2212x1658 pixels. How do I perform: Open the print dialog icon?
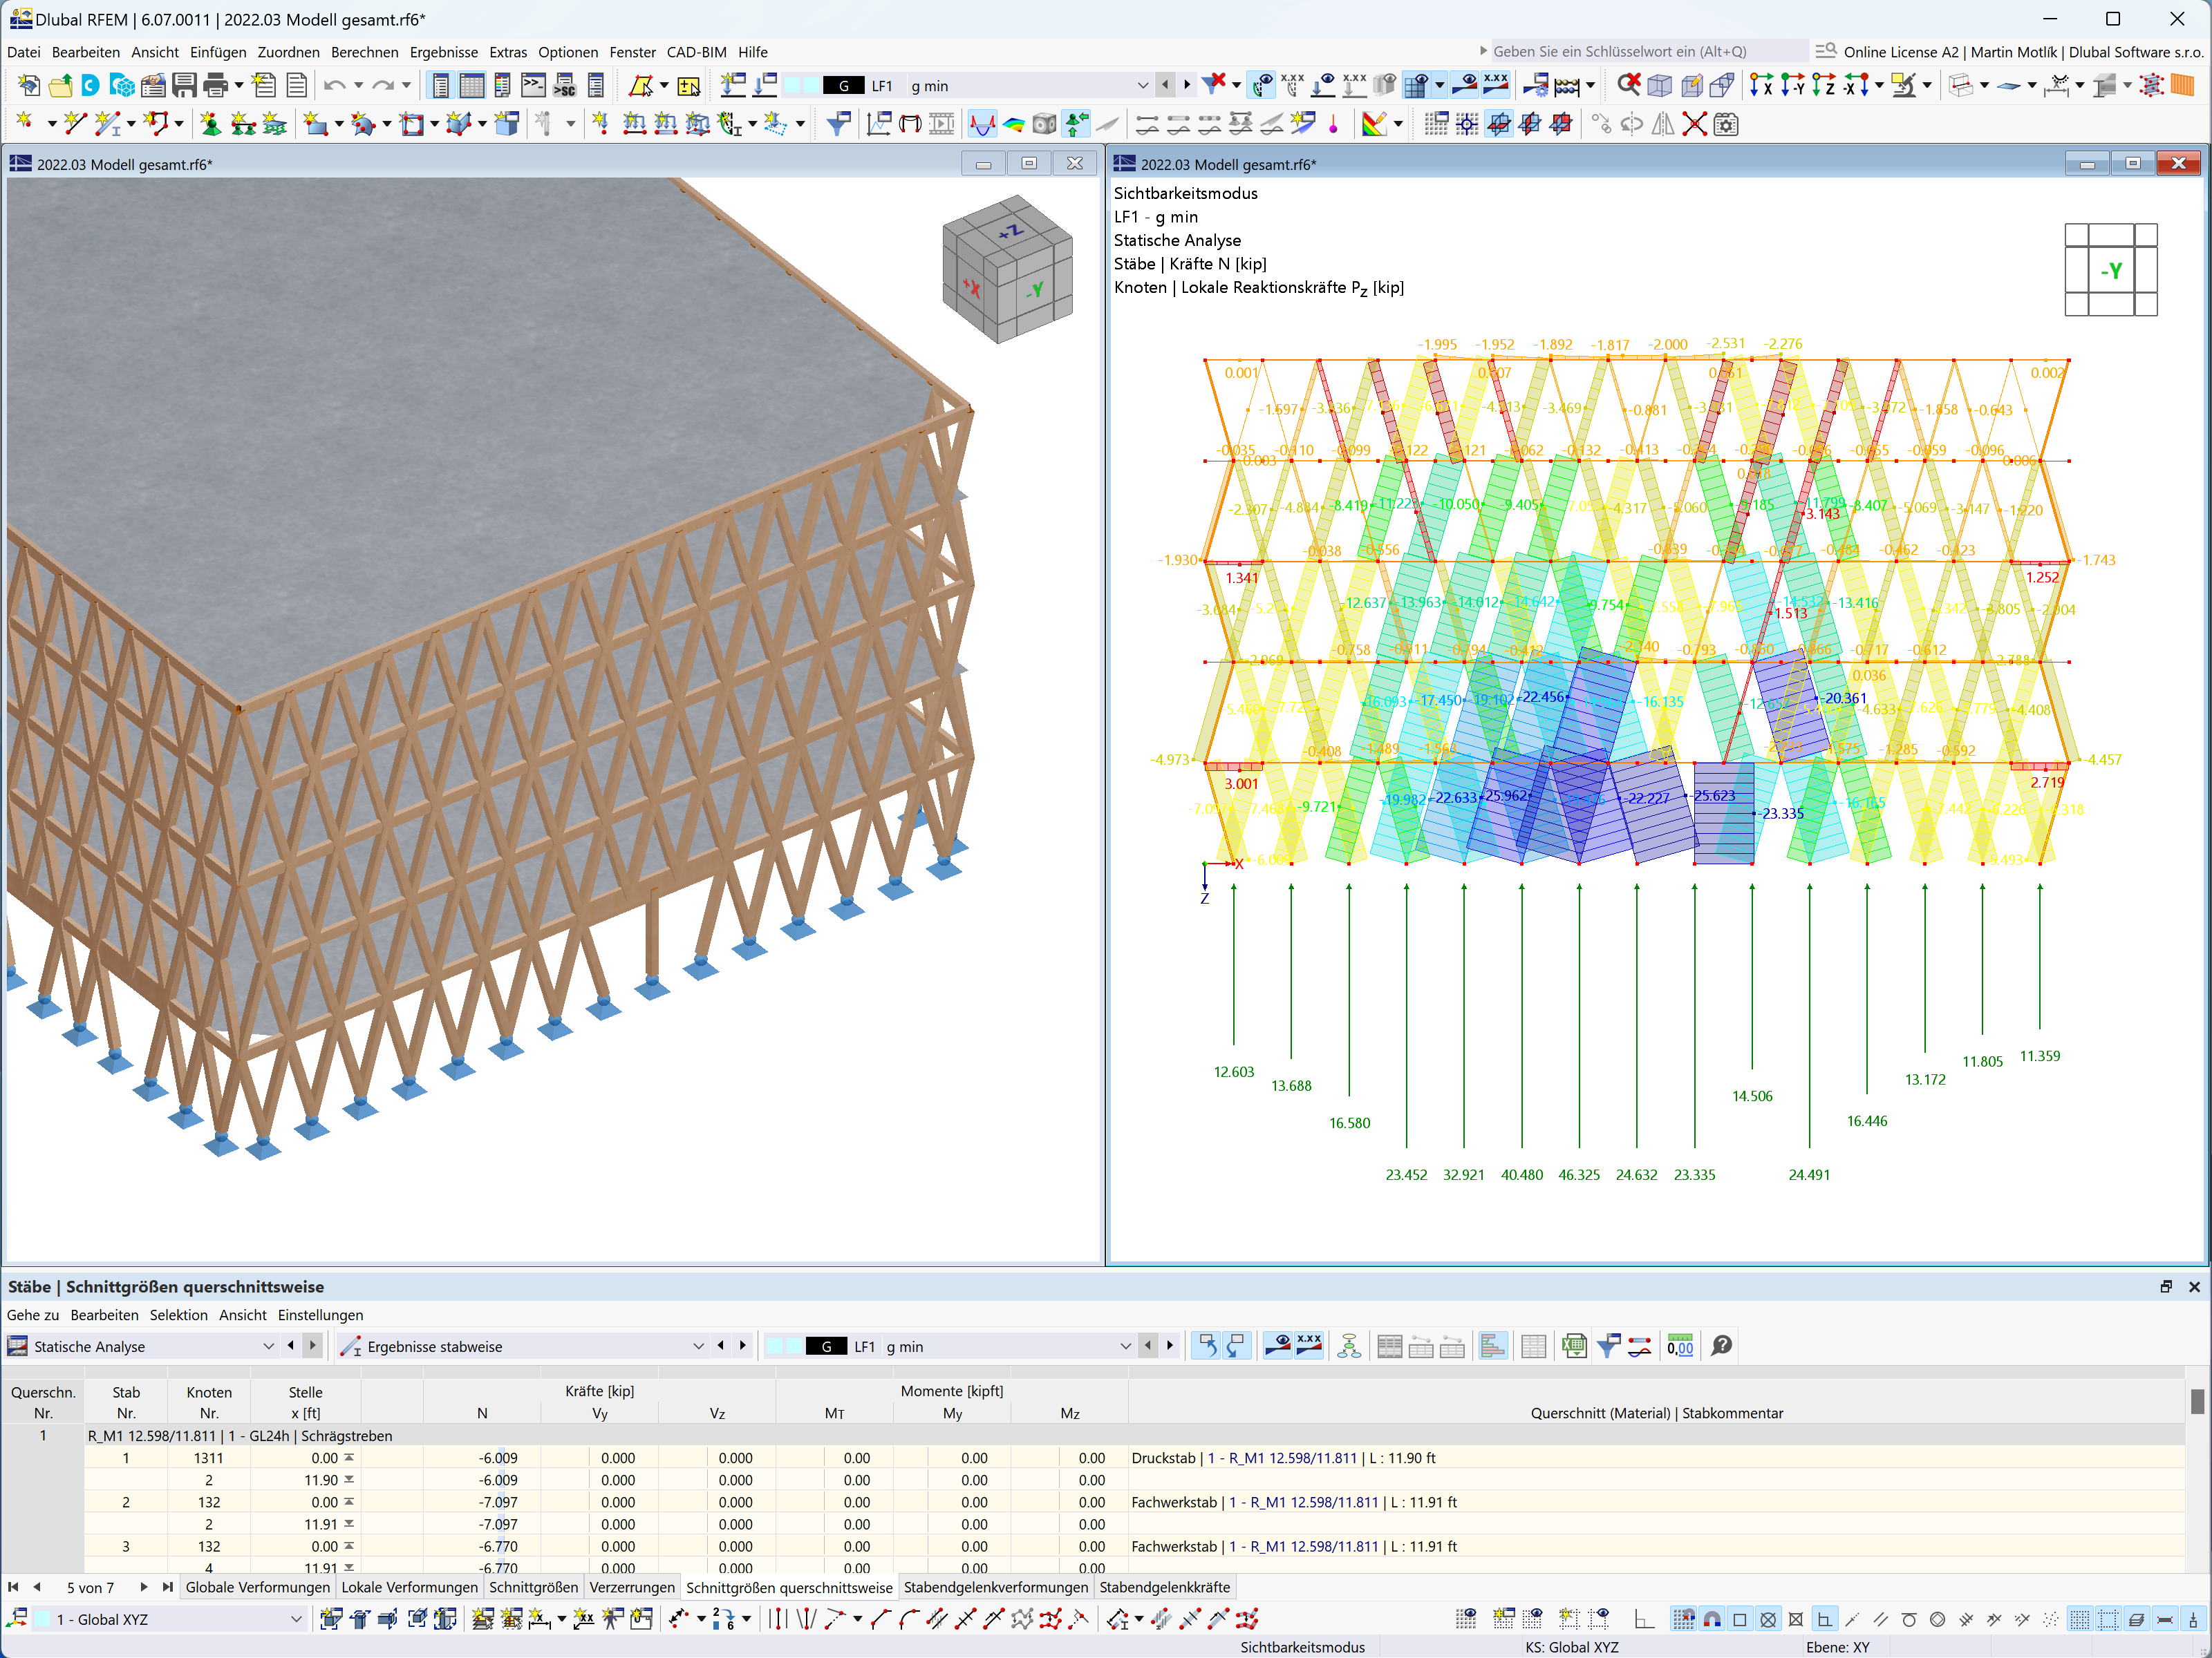[215, 86]
